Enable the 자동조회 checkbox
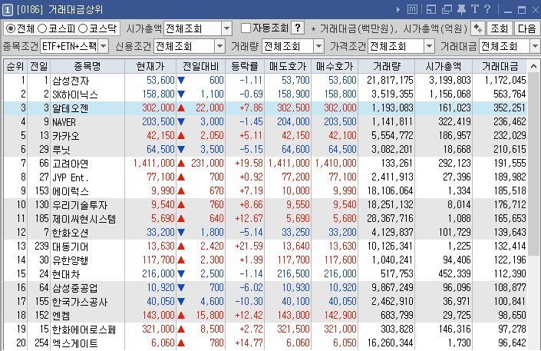Screen dimensions: 541x351 (x=246, y=28)
